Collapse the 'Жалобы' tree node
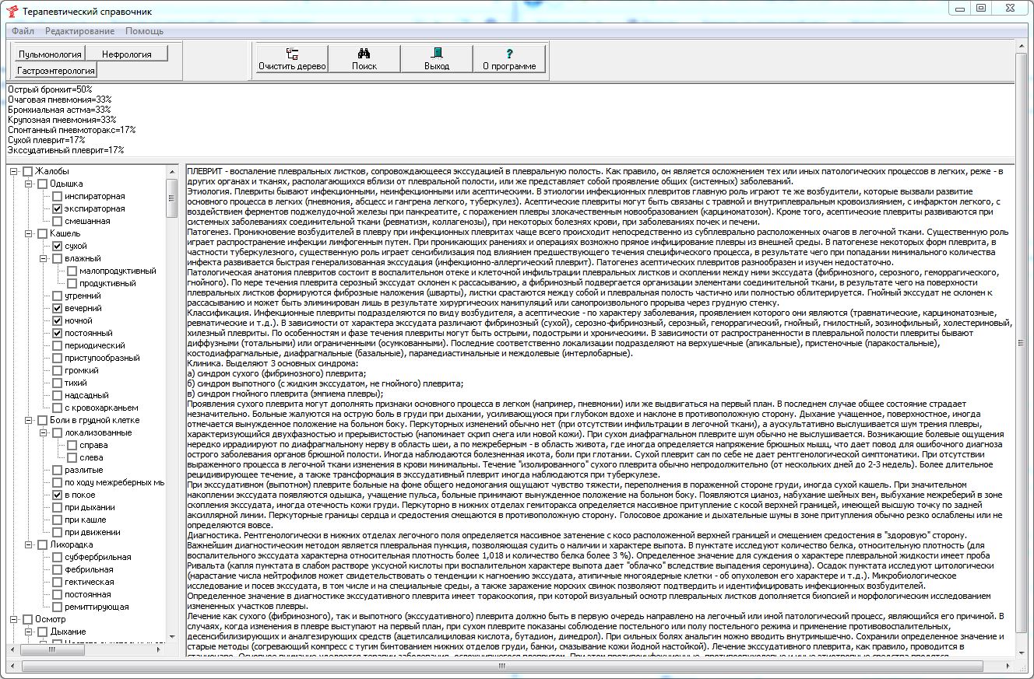 (x=14, y=171)
